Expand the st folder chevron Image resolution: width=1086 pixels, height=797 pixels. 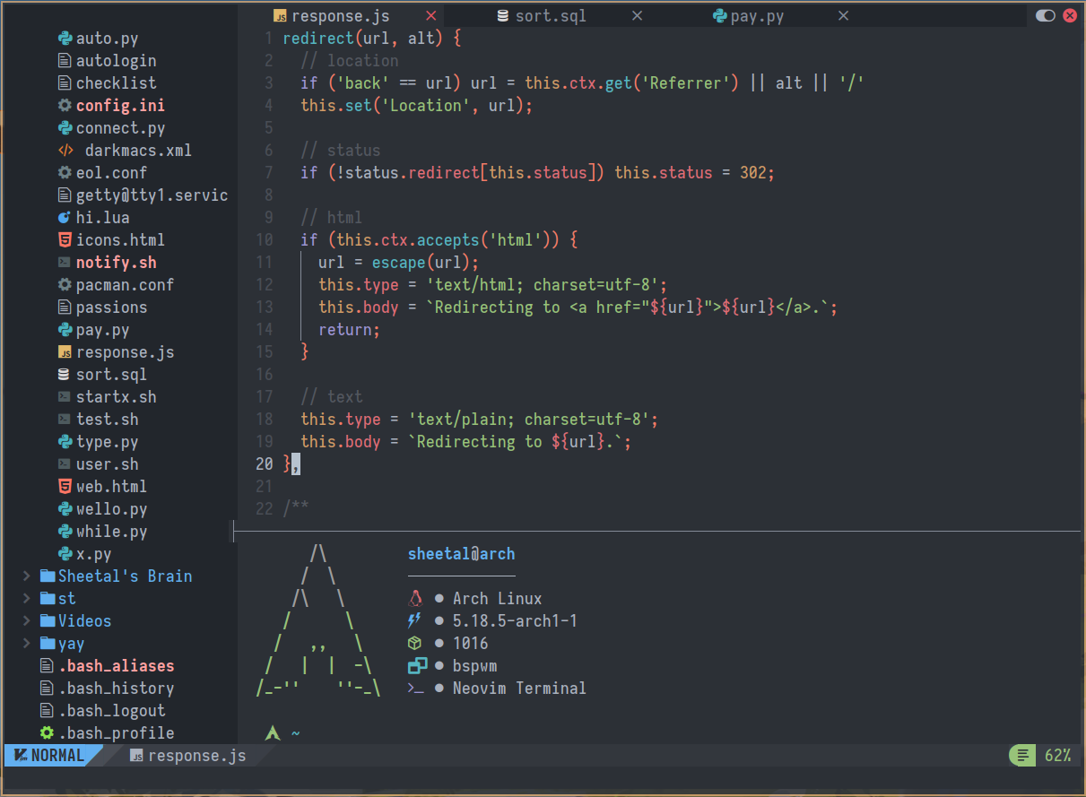click(x=27, y=599)
